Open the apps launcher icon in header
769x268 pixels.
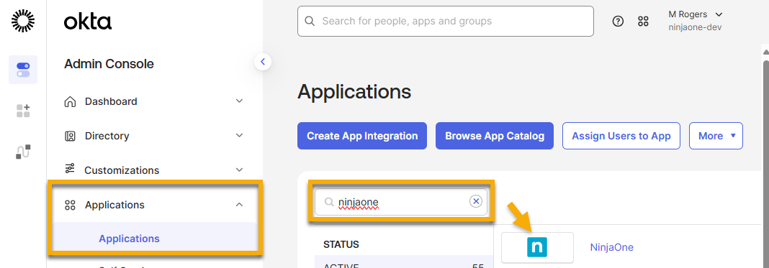[x=643, y=22]
